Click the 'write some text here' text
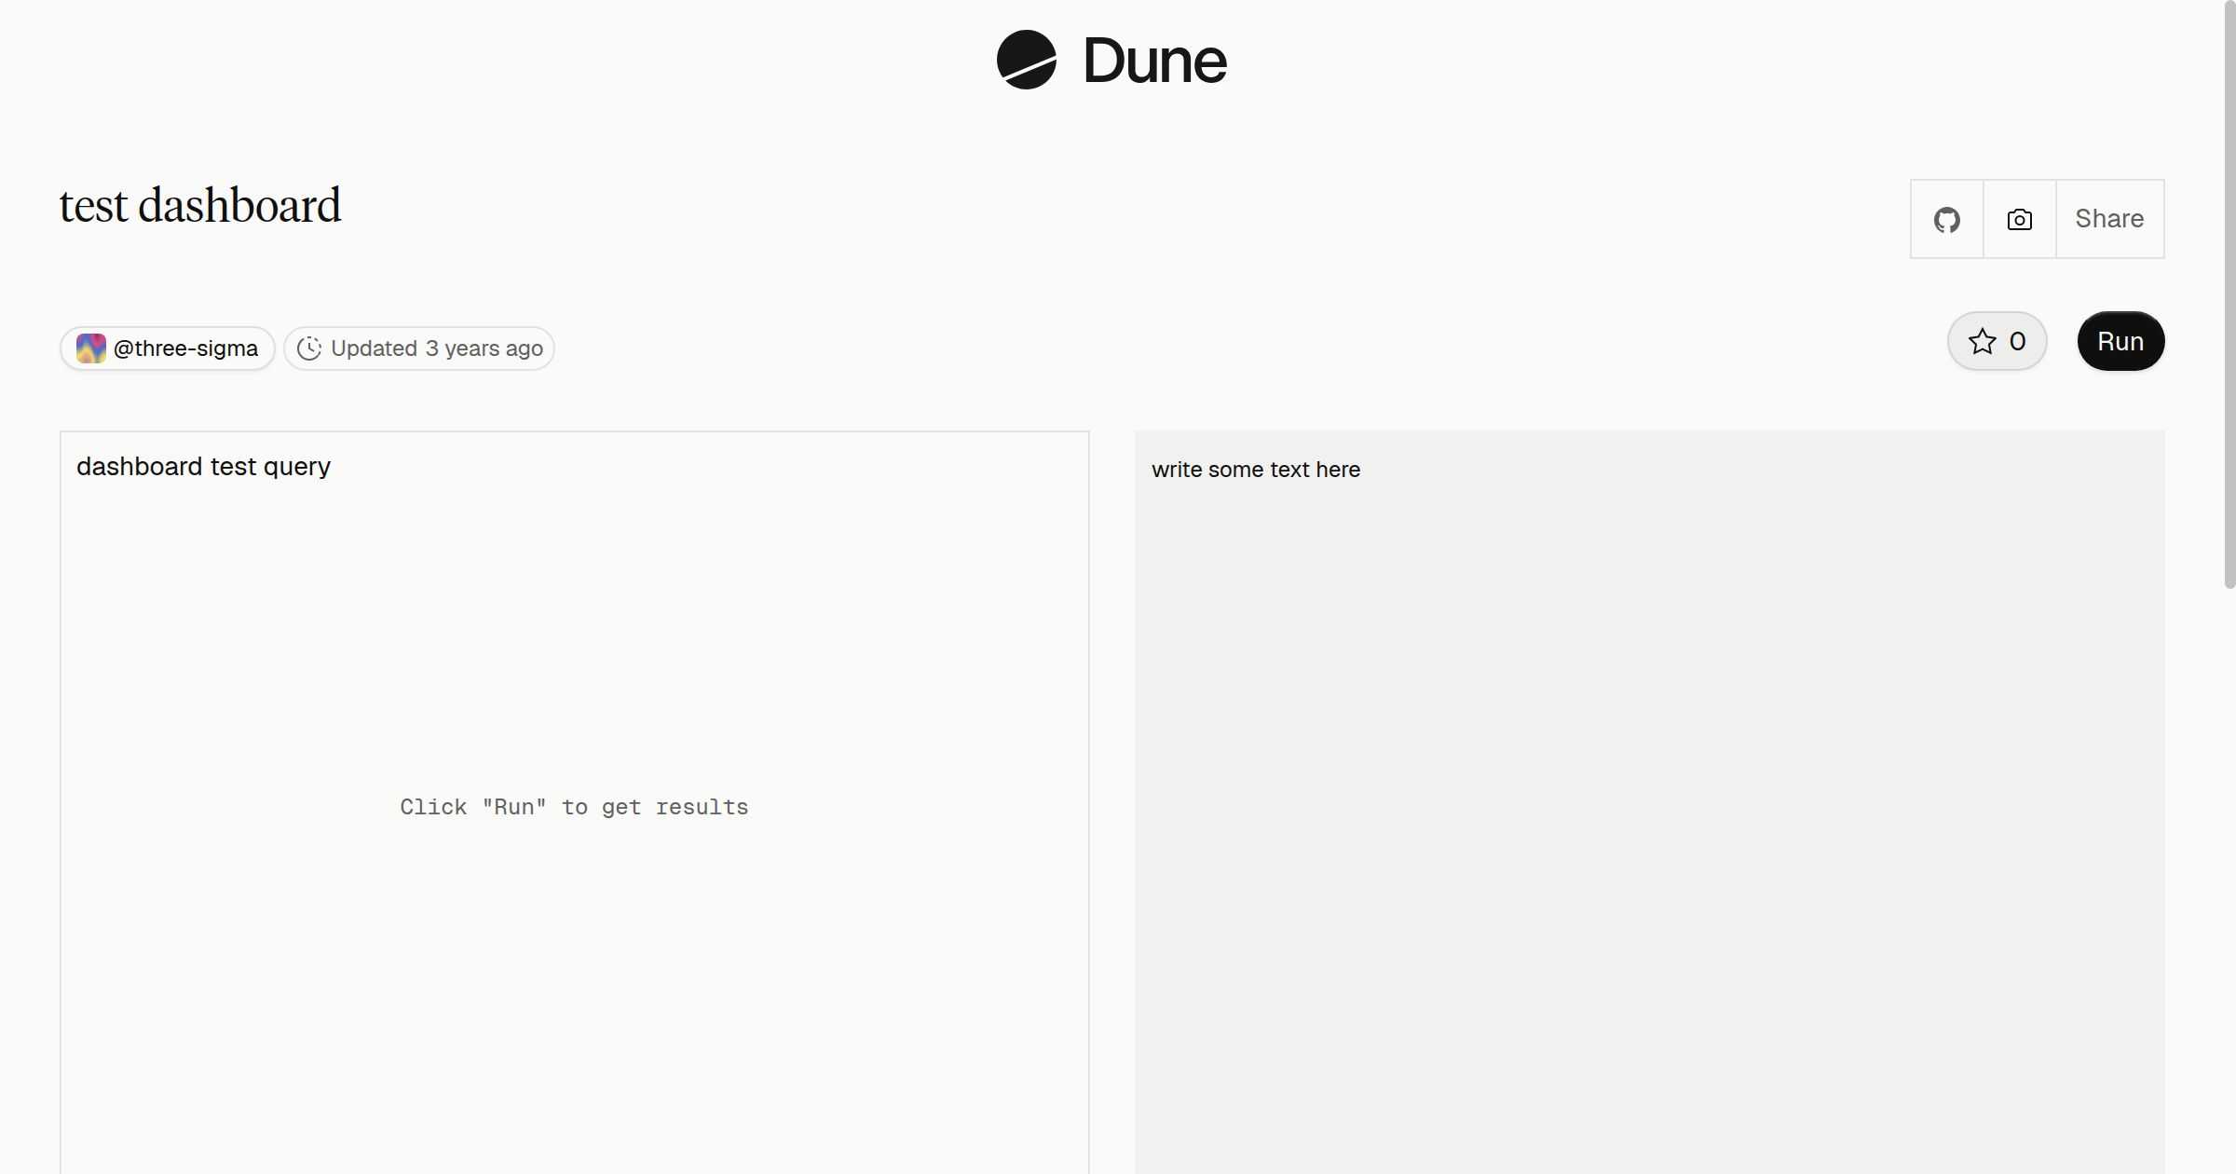Image resolution: width=2236 pixels, height=1174 pixels. coord(1256,470)
